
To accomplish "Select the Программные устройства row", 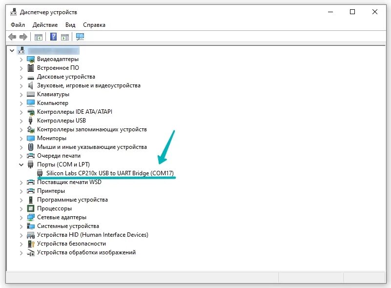I will pyautogui.click(x=72, y=200).
